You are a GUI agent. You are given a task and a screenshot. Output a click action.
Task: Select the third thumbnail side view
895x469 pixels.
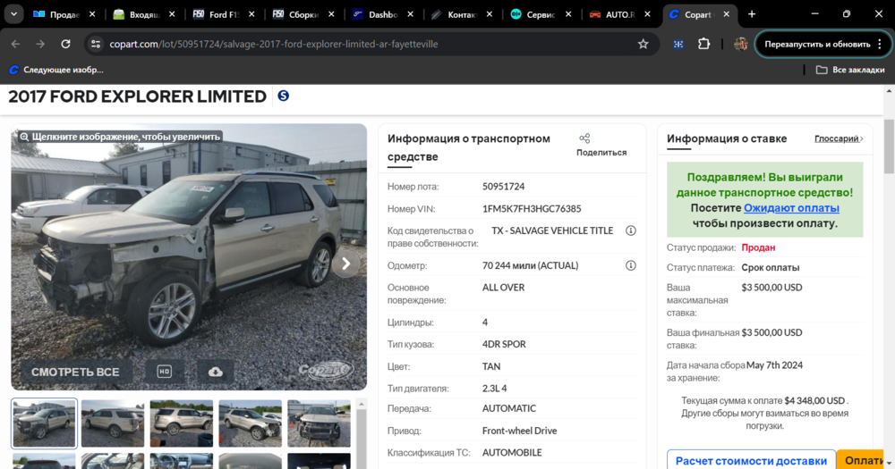182,423
